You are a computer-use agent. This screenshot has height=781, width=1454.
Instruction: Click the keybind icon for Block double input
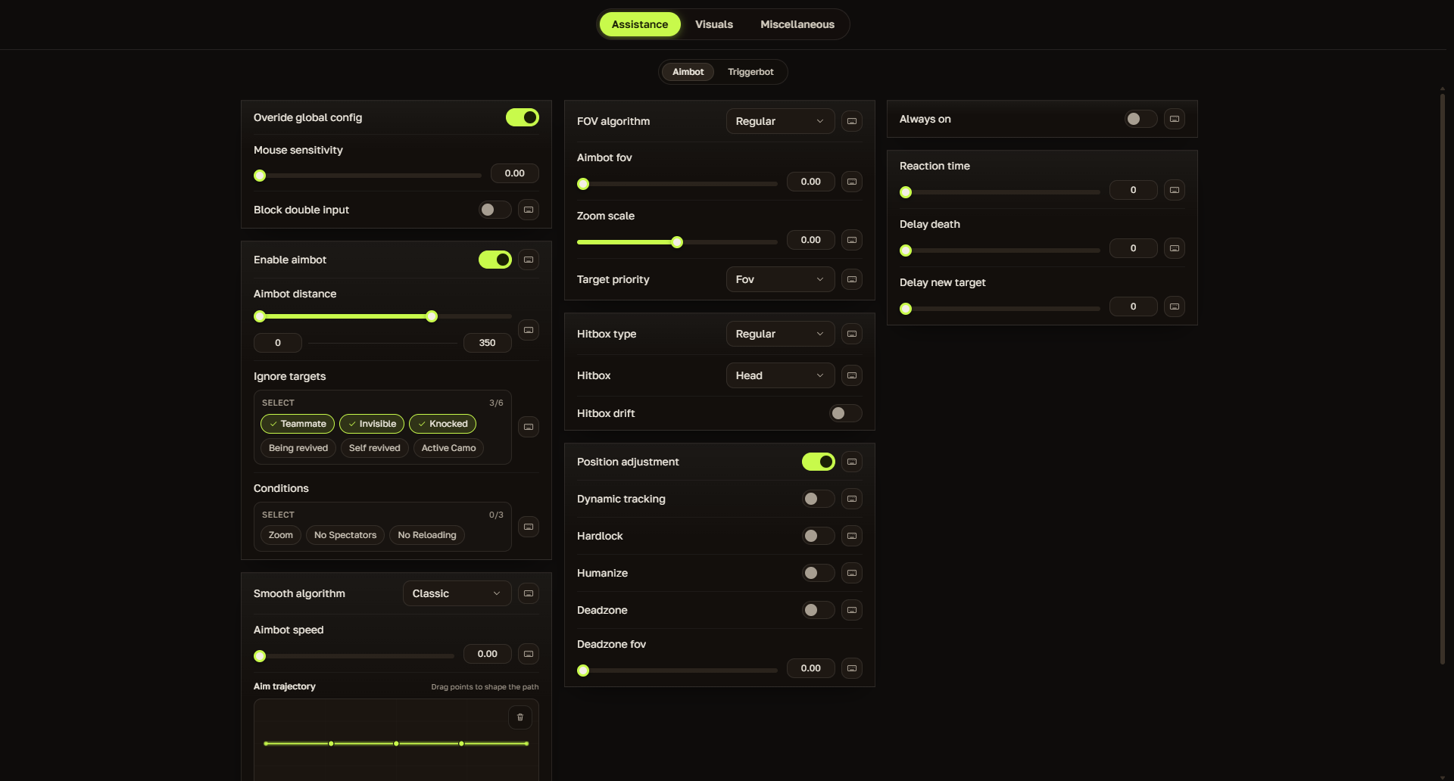pos(529,210)
